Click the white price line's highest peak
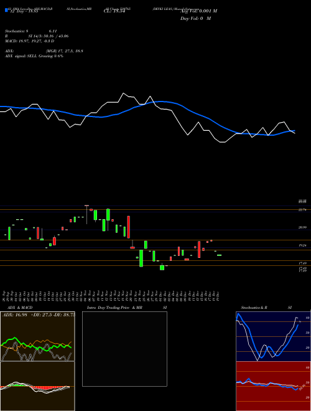 click(124, 93)
